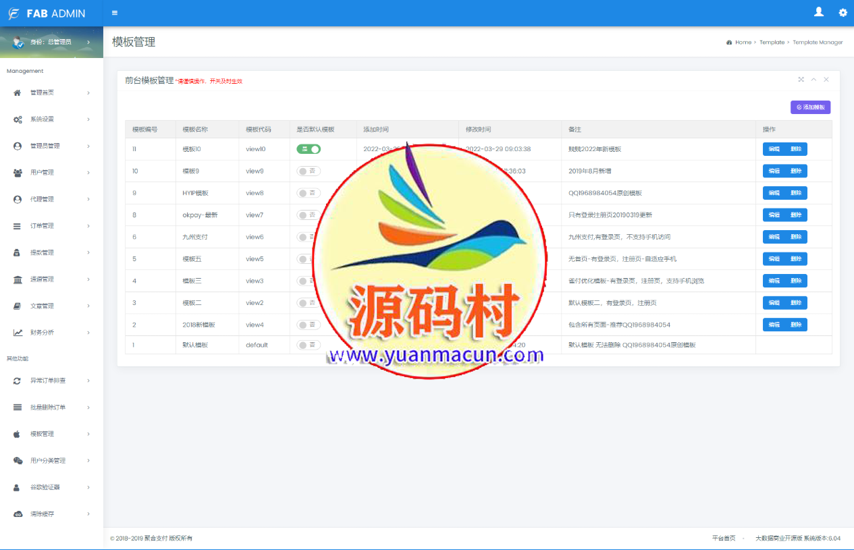Click the bank icon for 通道管理
Viewport: 854px width, 550px height.
[x=18, y=279]
